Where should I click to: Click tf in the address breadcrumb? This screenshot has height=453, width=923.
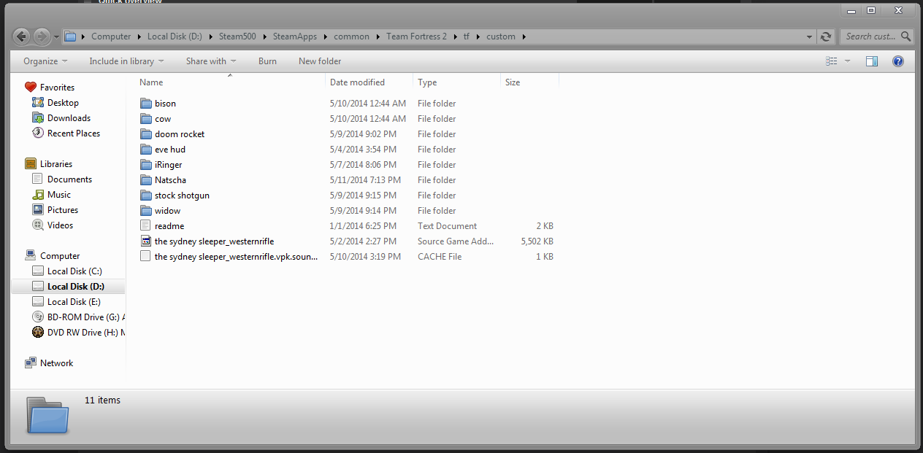[x=467, y=36]
